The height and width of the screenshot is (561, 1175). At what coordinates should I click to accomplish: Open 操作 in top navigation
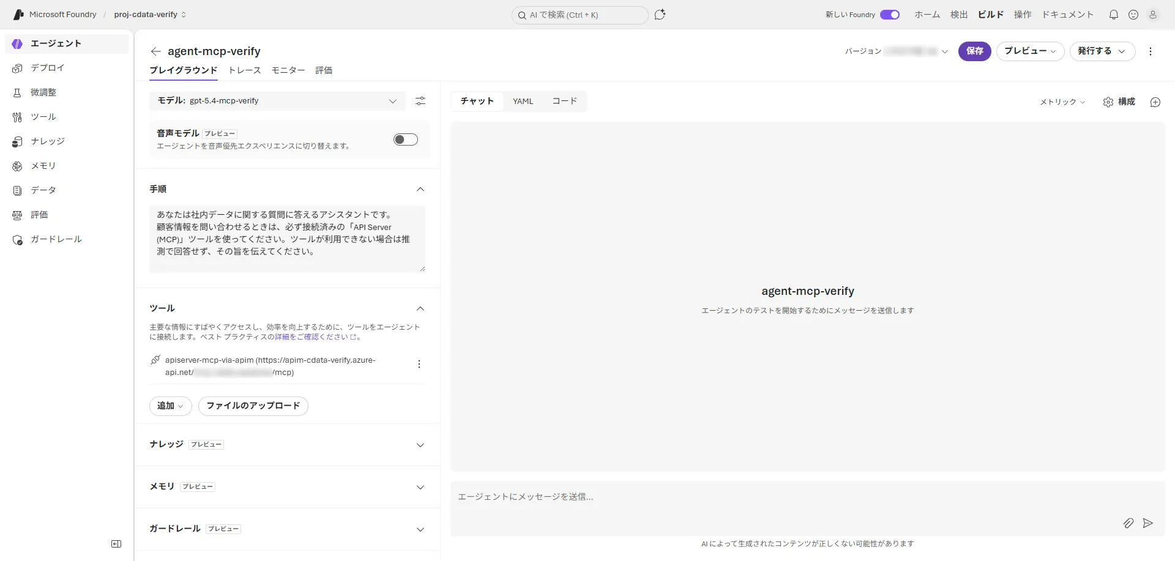[x=1023, y=15]
